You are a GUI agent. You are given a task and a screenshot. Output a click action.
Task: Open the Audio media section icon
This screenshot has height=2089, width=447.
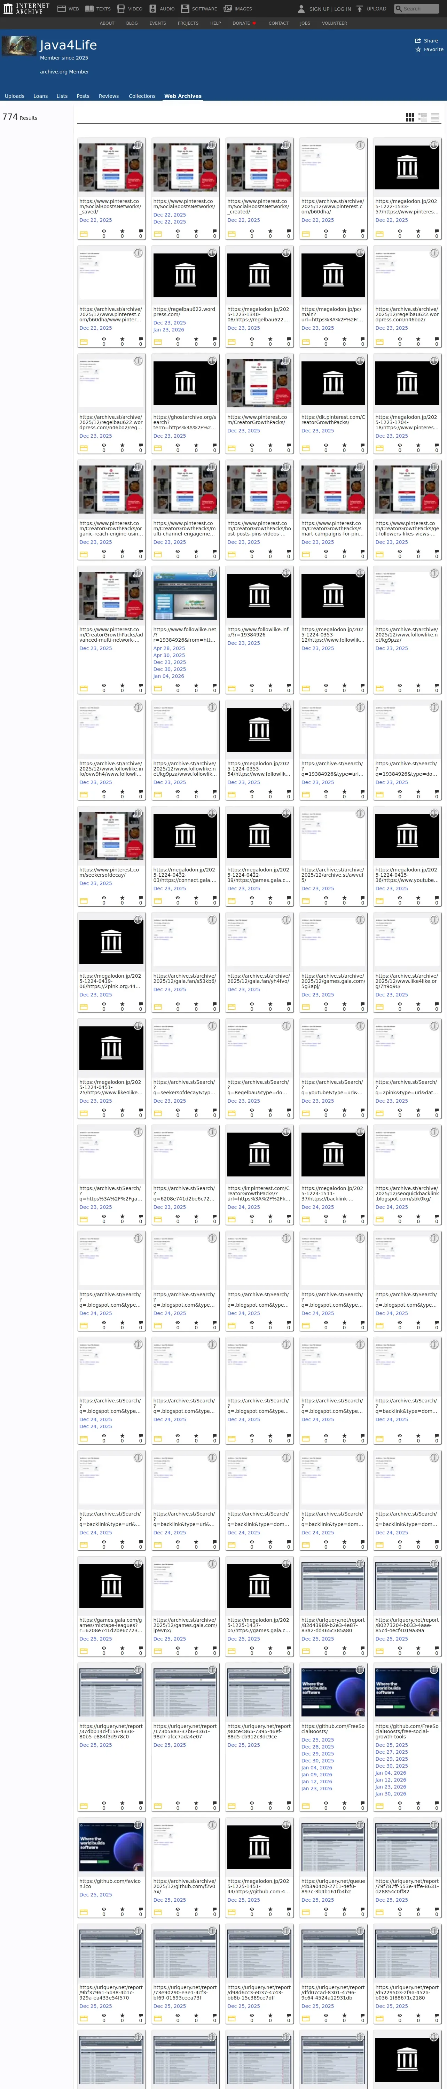(153, 9)
